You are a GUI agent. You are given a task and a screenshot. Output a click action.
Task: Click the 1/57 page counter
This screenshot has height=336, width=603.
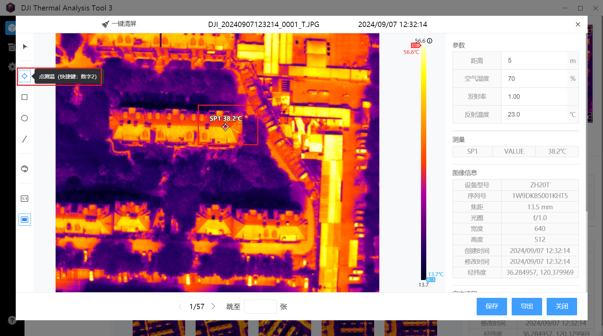pos(197,307)
